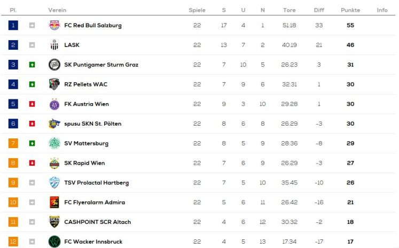Click the blue position 1 badge
The width and height of the screenshot is (399, 248).
click(x=13, y=25)
